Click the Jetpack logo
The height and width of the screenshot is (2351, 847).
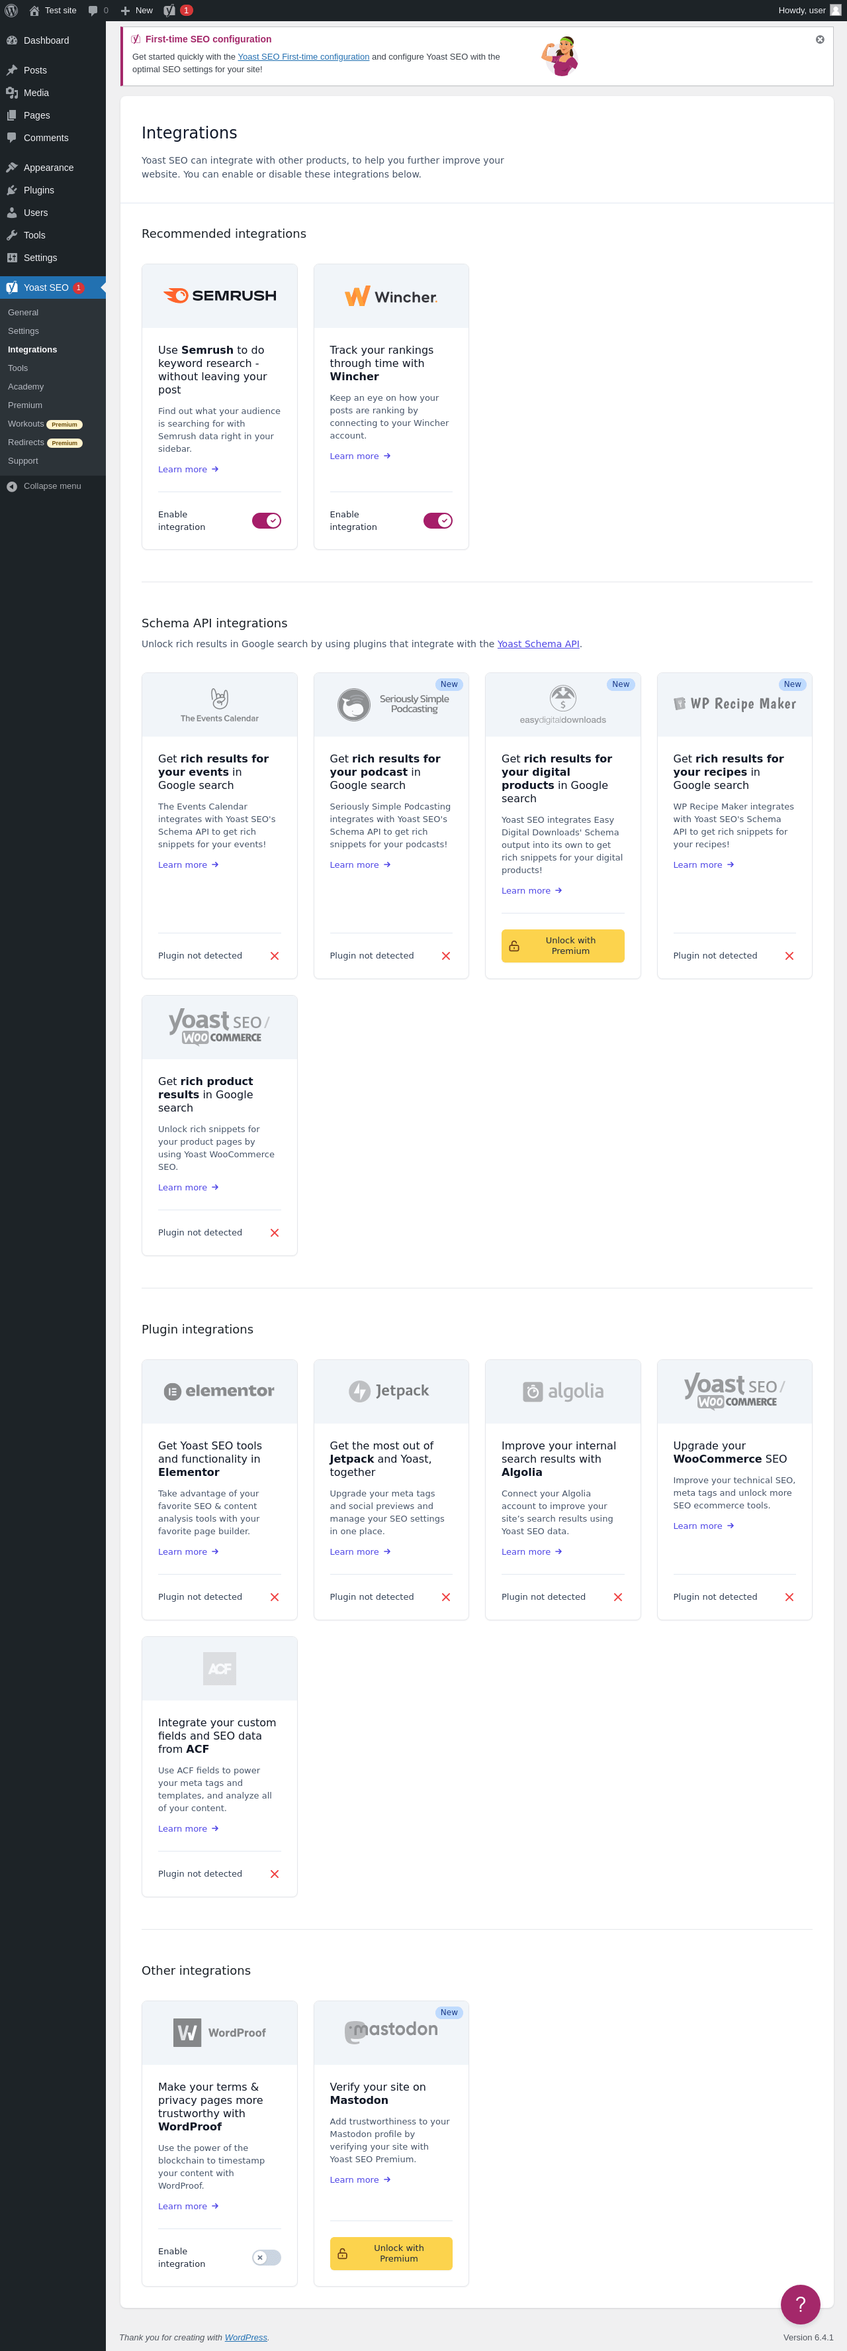pyautogui.click(x=389, y=1391)
